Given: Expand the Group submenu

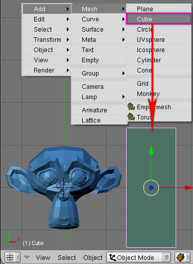Looking at the screenshot, I should tap(99, 73).
